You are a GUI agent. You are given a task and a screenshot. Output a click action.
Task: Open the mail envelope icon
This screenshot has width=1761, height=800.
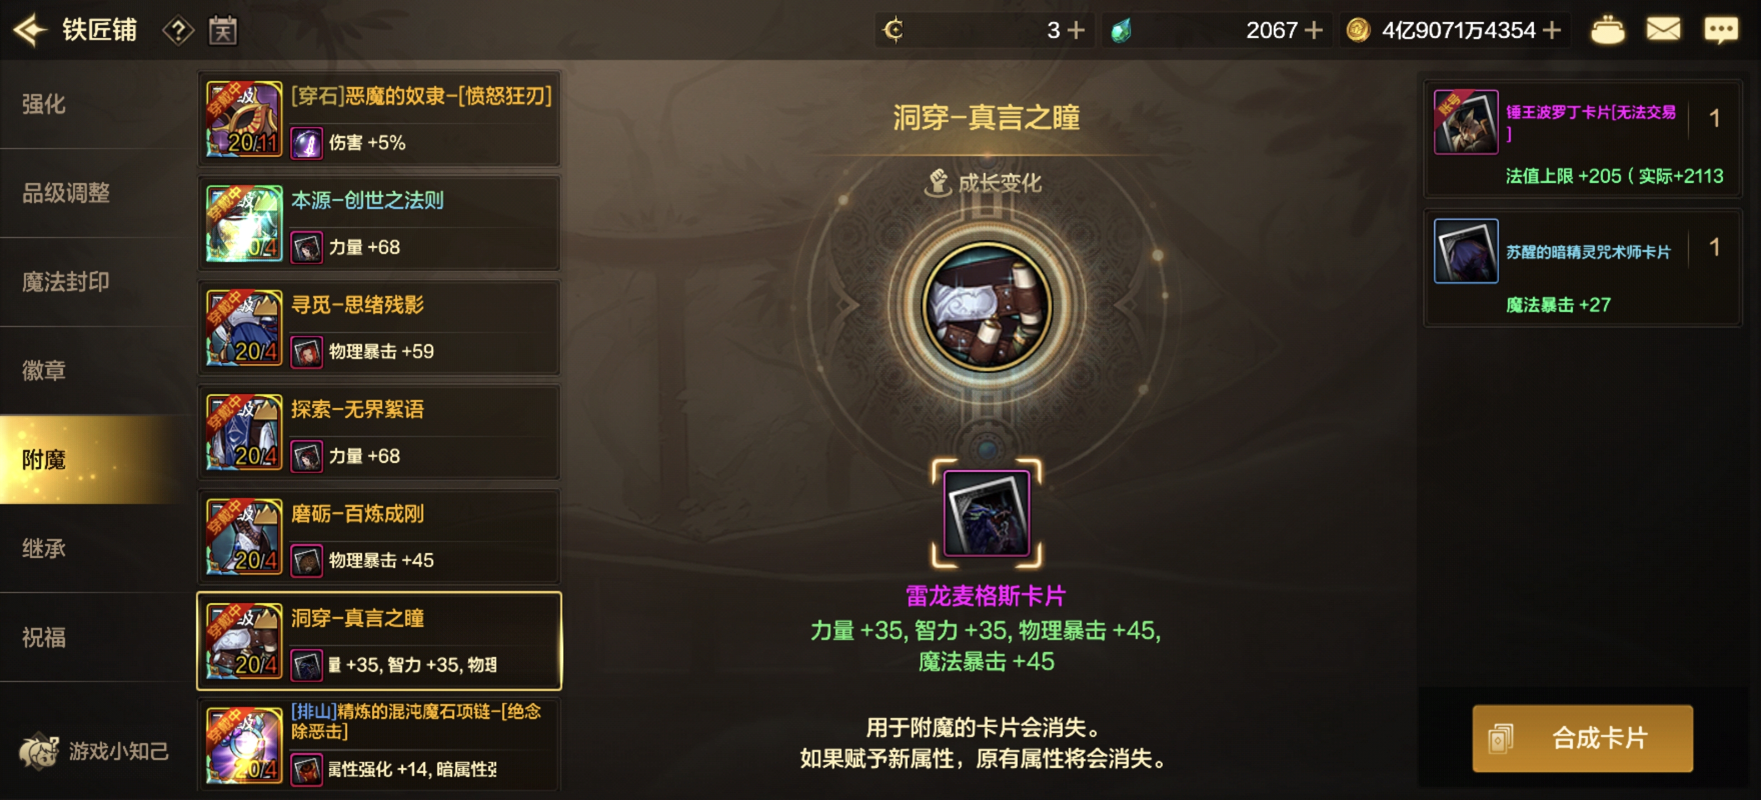[1663, 29]
